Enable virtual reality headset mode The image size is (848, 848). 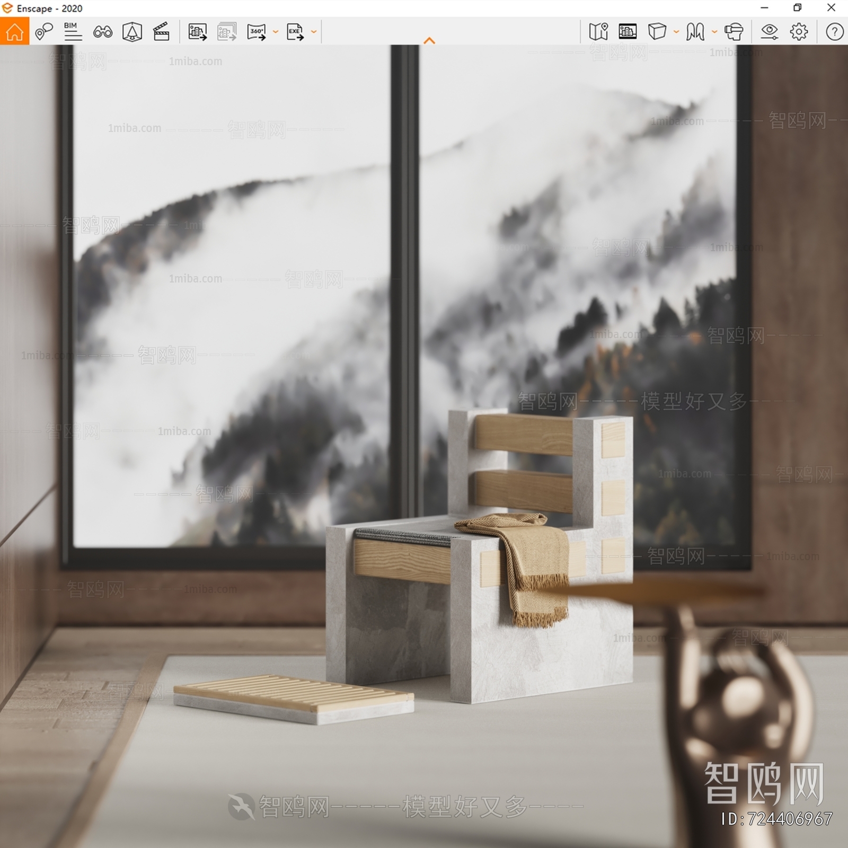tap(734, 32)
